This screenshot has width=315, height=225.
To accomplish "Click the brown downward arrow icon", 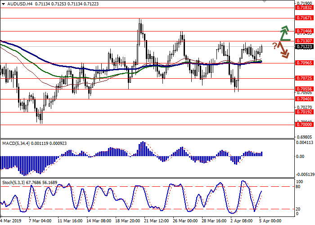I will pyautogui.click(x=283, y=49).
